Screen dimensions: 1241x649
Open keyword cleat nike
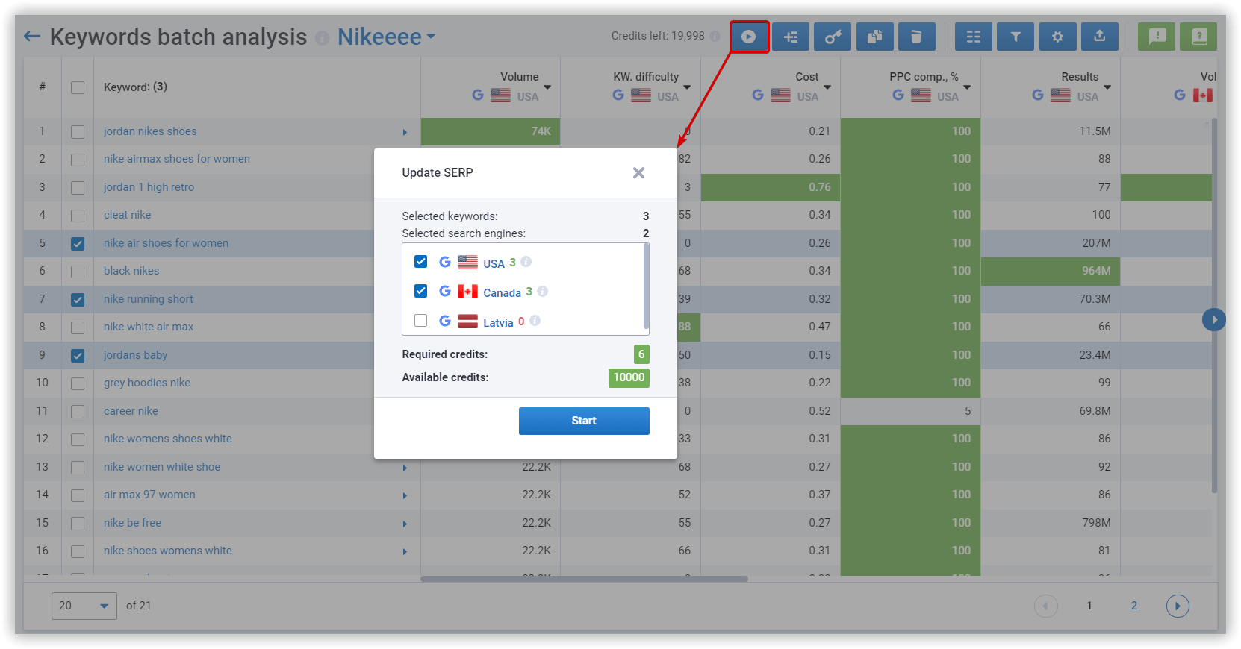click(x=127, y=215)
